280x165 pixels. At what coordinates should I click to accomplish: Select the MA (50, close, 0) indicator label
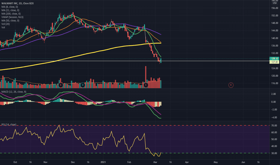pos(10,20)
